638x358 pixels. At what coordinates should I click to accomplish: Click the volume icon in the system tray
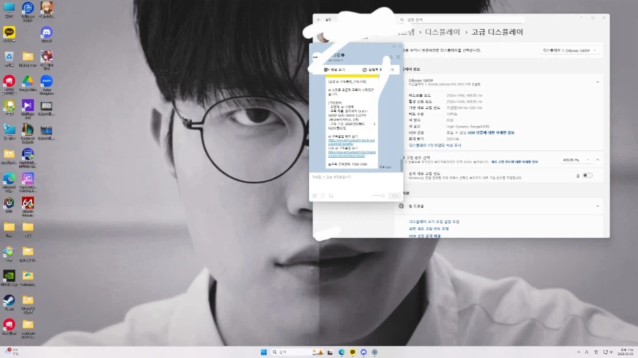(x=611, y=352)
